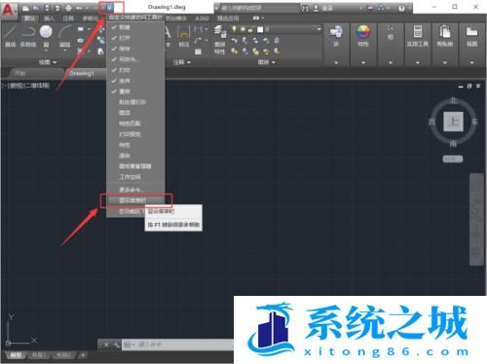487x364 pixels.
Task: Click the search binoculars icon beside search box
Action: click(x=305, y=9)
